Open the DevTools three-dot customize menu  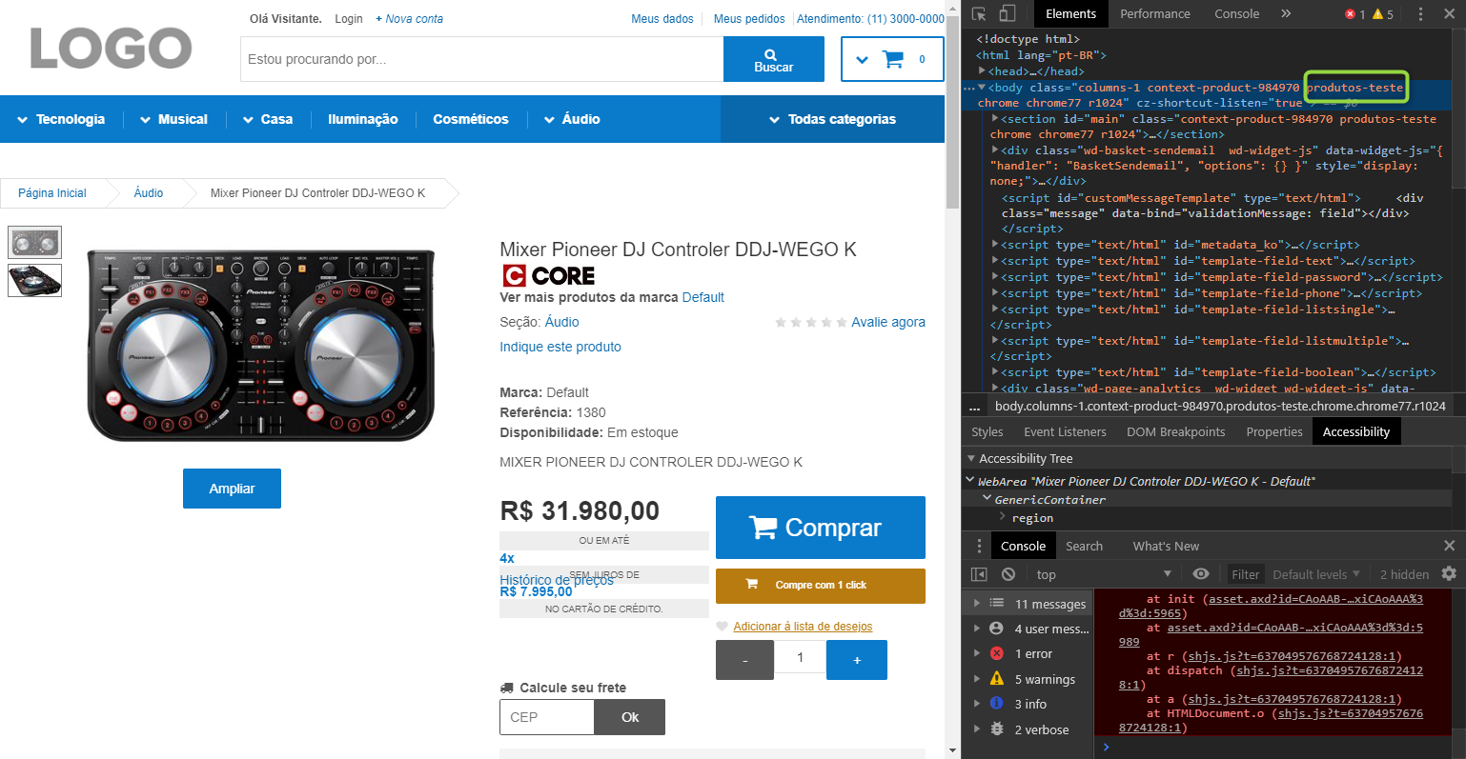coord(1420,13)
